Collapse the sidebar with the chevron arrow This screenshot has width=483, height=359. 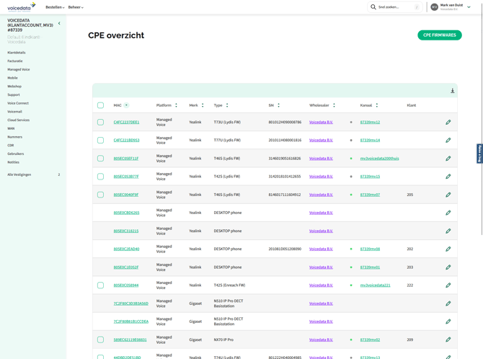click(59, 24)
